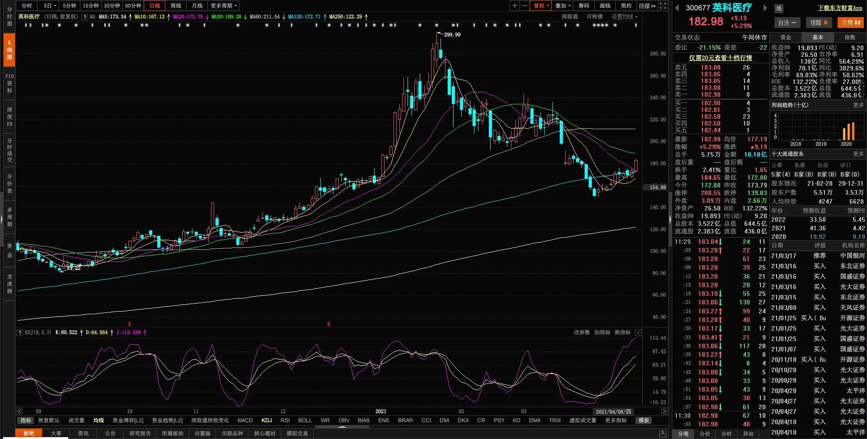
Task: Toggle 简约 simple mode
Action: click(626, 6)
